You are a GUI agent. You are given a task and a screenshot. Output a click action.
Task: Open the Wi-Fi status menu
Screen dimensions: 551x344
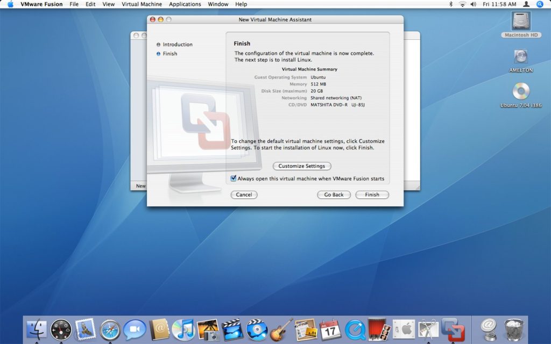tap(462, 4)
